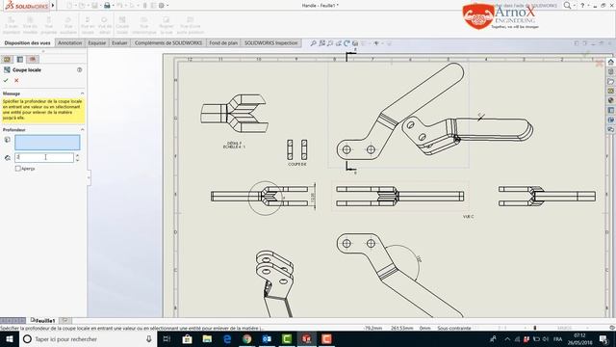Image resolution: width=616 pixels, height=347 pixels.
Task: Open Compléments de SOLIDWORKS tab
Action: 168,42
